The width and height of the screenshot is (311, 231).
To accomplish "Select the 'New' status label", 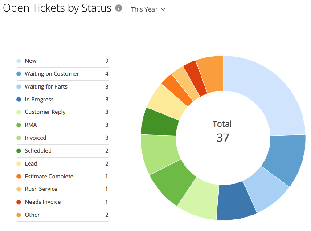I will (31, 61).
